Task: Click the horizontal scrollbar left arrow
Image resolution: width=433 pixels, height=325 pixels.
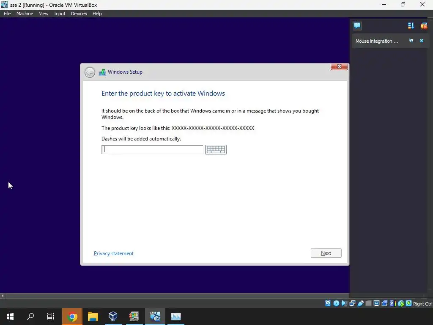Action: click(x=3, y=296)
